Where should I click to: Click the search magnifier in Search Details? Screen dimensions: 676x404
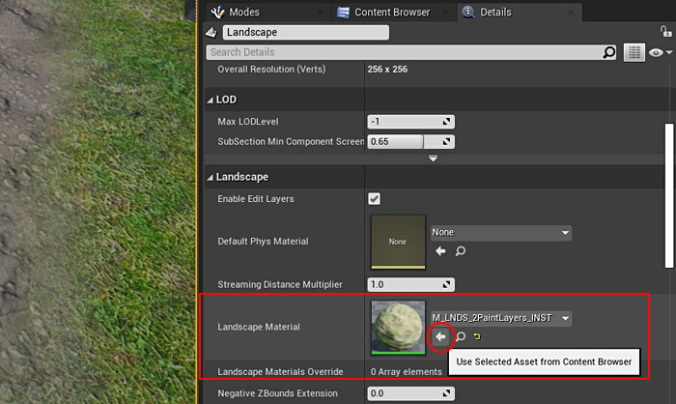click(608, 52)
